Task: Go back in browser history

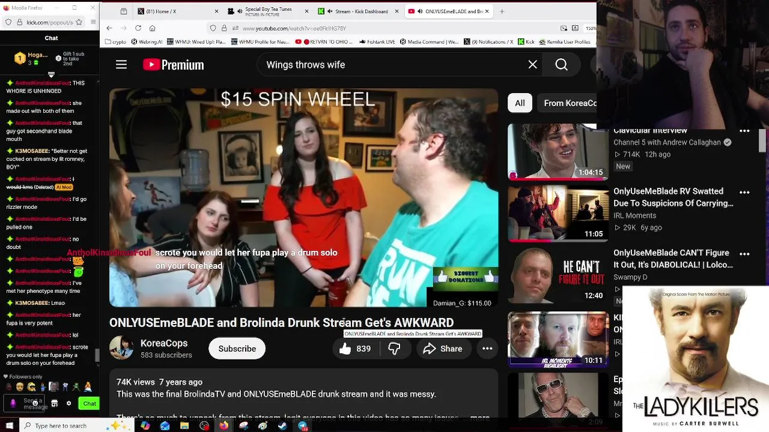Action: point(109,28)
